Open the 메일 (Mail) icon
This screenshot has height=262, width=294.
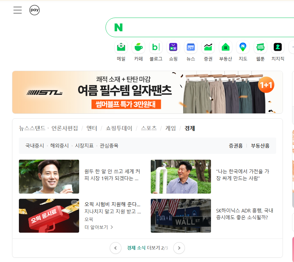click(x=121, y=47)
